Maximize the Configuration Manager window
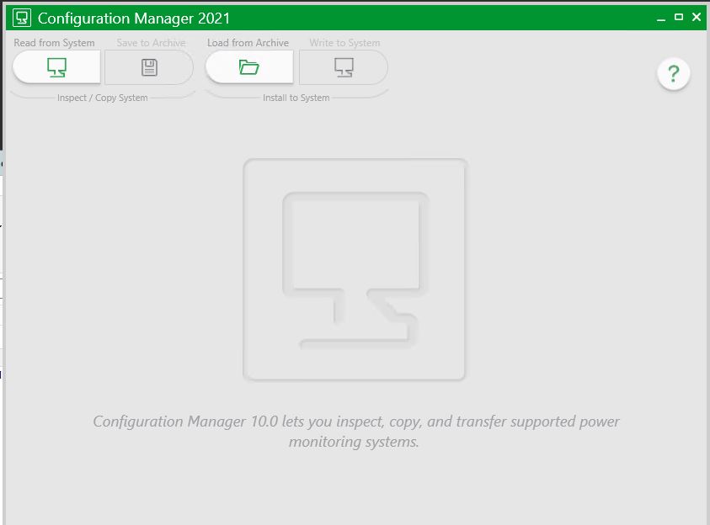The width and height of the screenshot is (710, 525). coord(679,17)
